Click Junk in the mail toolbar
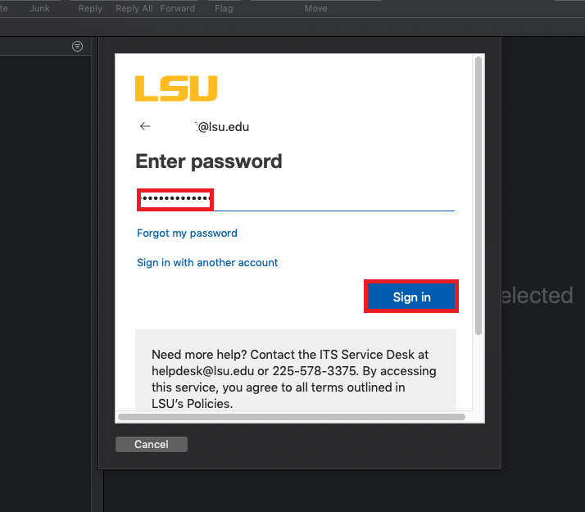Viewport: 585px width, 512px height. click(x=39, y=8)
